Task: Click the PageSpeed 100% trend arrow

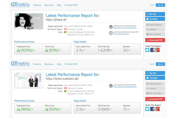Action: 34,50
